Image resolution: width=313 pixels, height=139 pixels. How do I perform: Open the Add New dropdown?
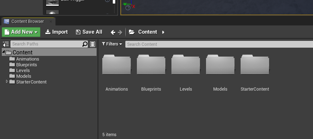click(21, 32)
